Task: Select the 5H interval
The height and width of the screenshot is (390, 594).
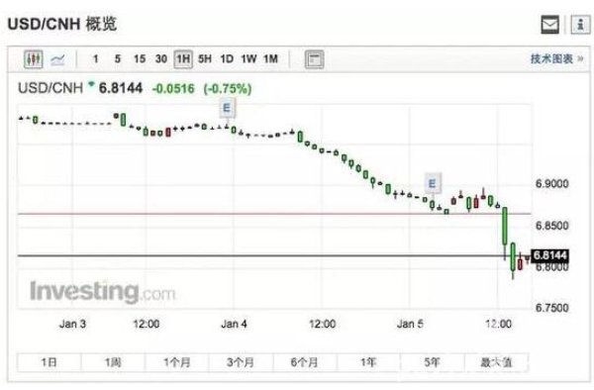Action: (x=205, y=59)
